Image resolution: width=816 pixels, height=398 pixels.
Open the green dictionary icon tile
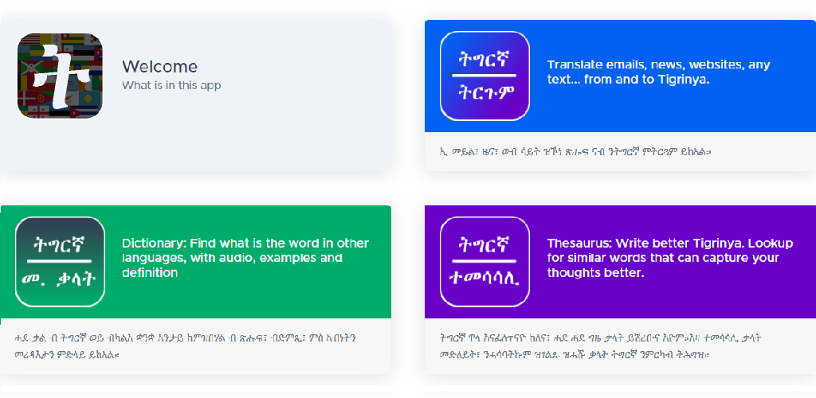click(x=60, y=261)
